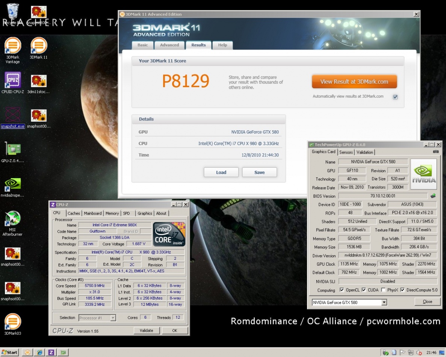Open the Sensors tab in GPU-Z
This screenshot has height=357, width=446.
[x=346, y=152]
